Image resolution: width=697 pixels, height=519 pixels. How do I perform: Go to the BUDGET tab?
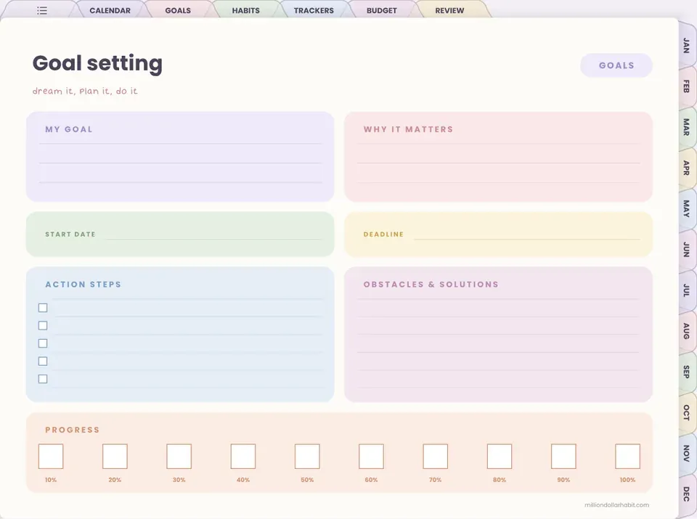click(x=382, y=10)
